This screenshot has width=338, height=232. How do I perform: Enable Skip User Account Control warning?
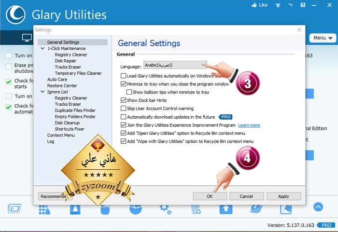(x=123, y=108)
